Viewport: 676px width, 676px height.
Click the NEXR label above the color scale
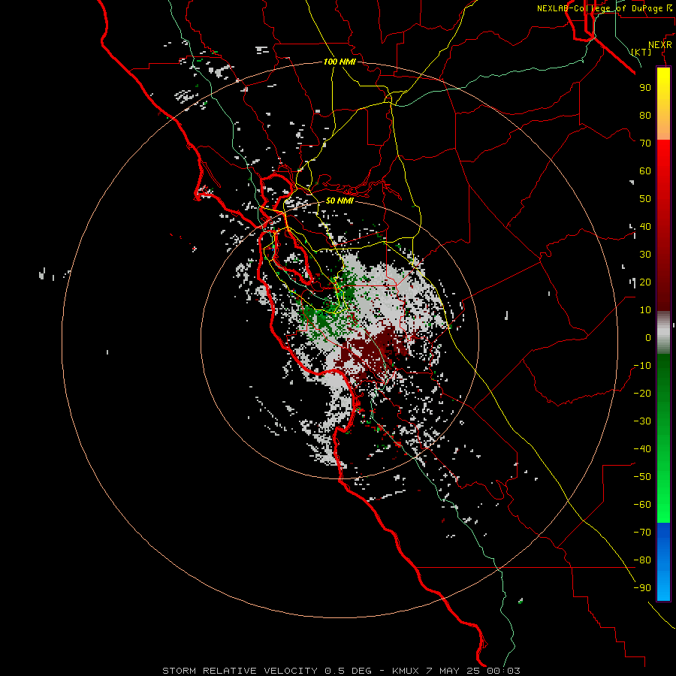coord(660,45)
